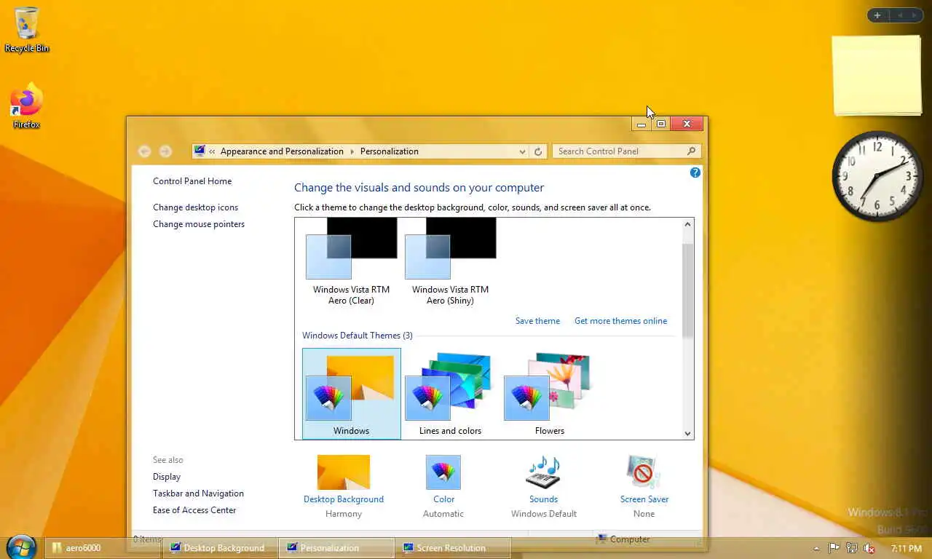
Task: Open Change desktop icons link
Action: coord(195,207)
